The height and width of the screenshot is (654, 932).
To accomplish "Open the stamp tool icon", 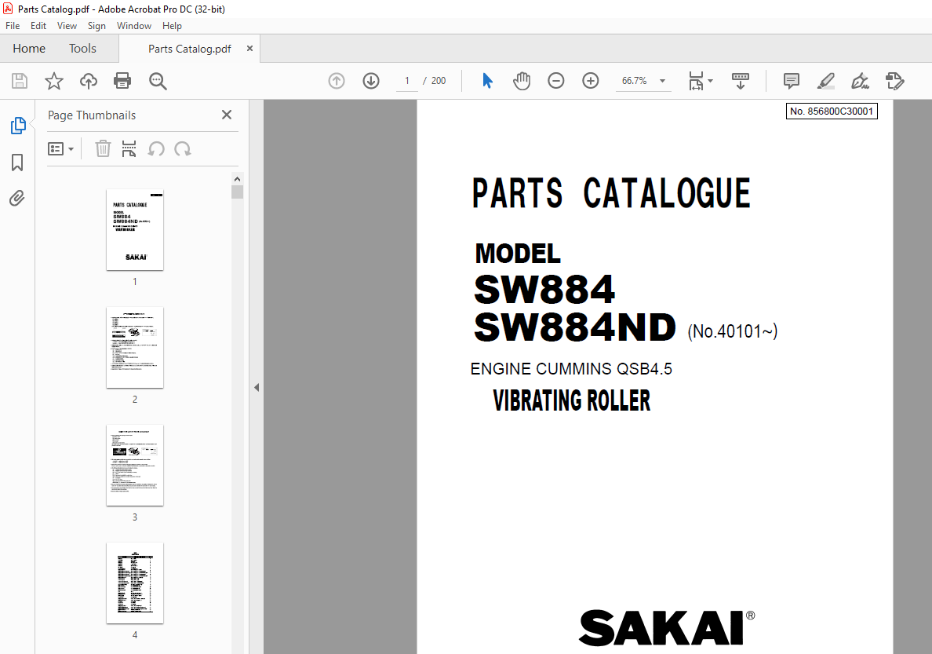I will pos(894,81).
